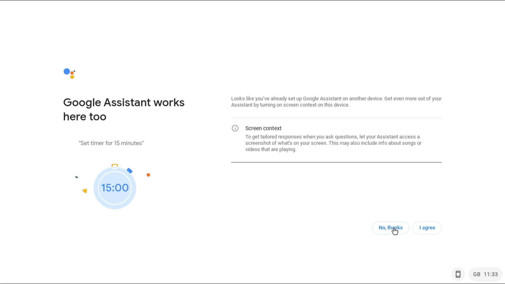Click the device/tablet icon in taskbar
505x284 pixels.
point(458,274)
